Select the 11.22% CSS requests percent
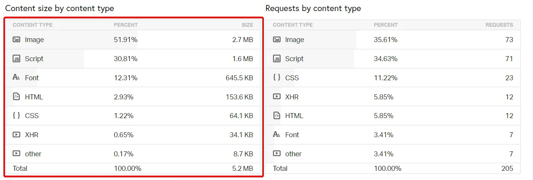Image resolution: width=533 pixels, height=180 pixels. point(386,78)
